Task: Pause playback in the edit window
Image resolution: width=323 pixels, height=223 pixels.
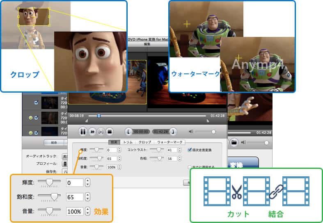Action: pos(83,132)
